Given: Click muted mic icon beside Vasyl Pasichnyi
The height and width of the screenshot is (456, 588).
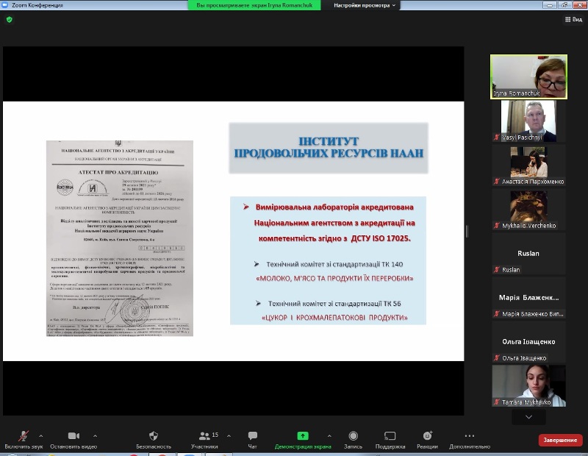Looking at the screenshot, I should [x=497, y=138].
